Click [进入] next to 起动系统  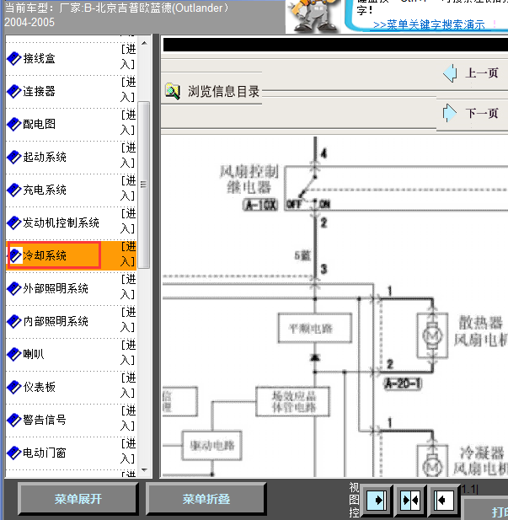(x=128, y=155)
